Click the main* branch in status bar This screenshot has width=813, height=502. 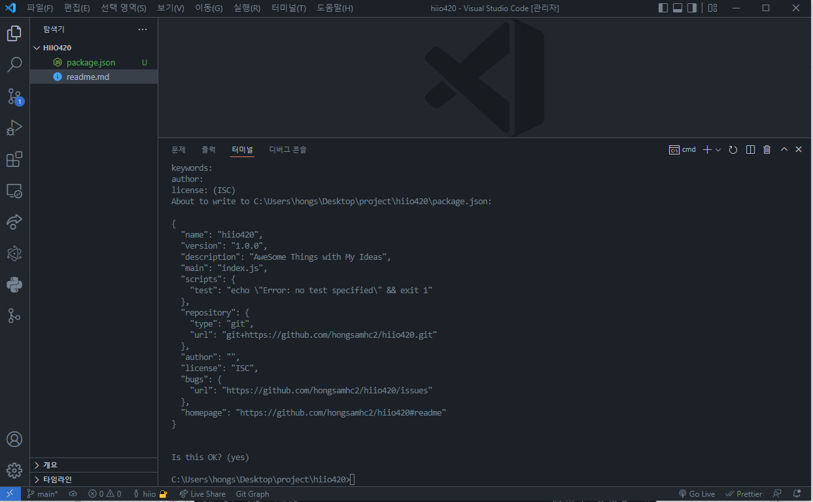(x=43, y=494)
